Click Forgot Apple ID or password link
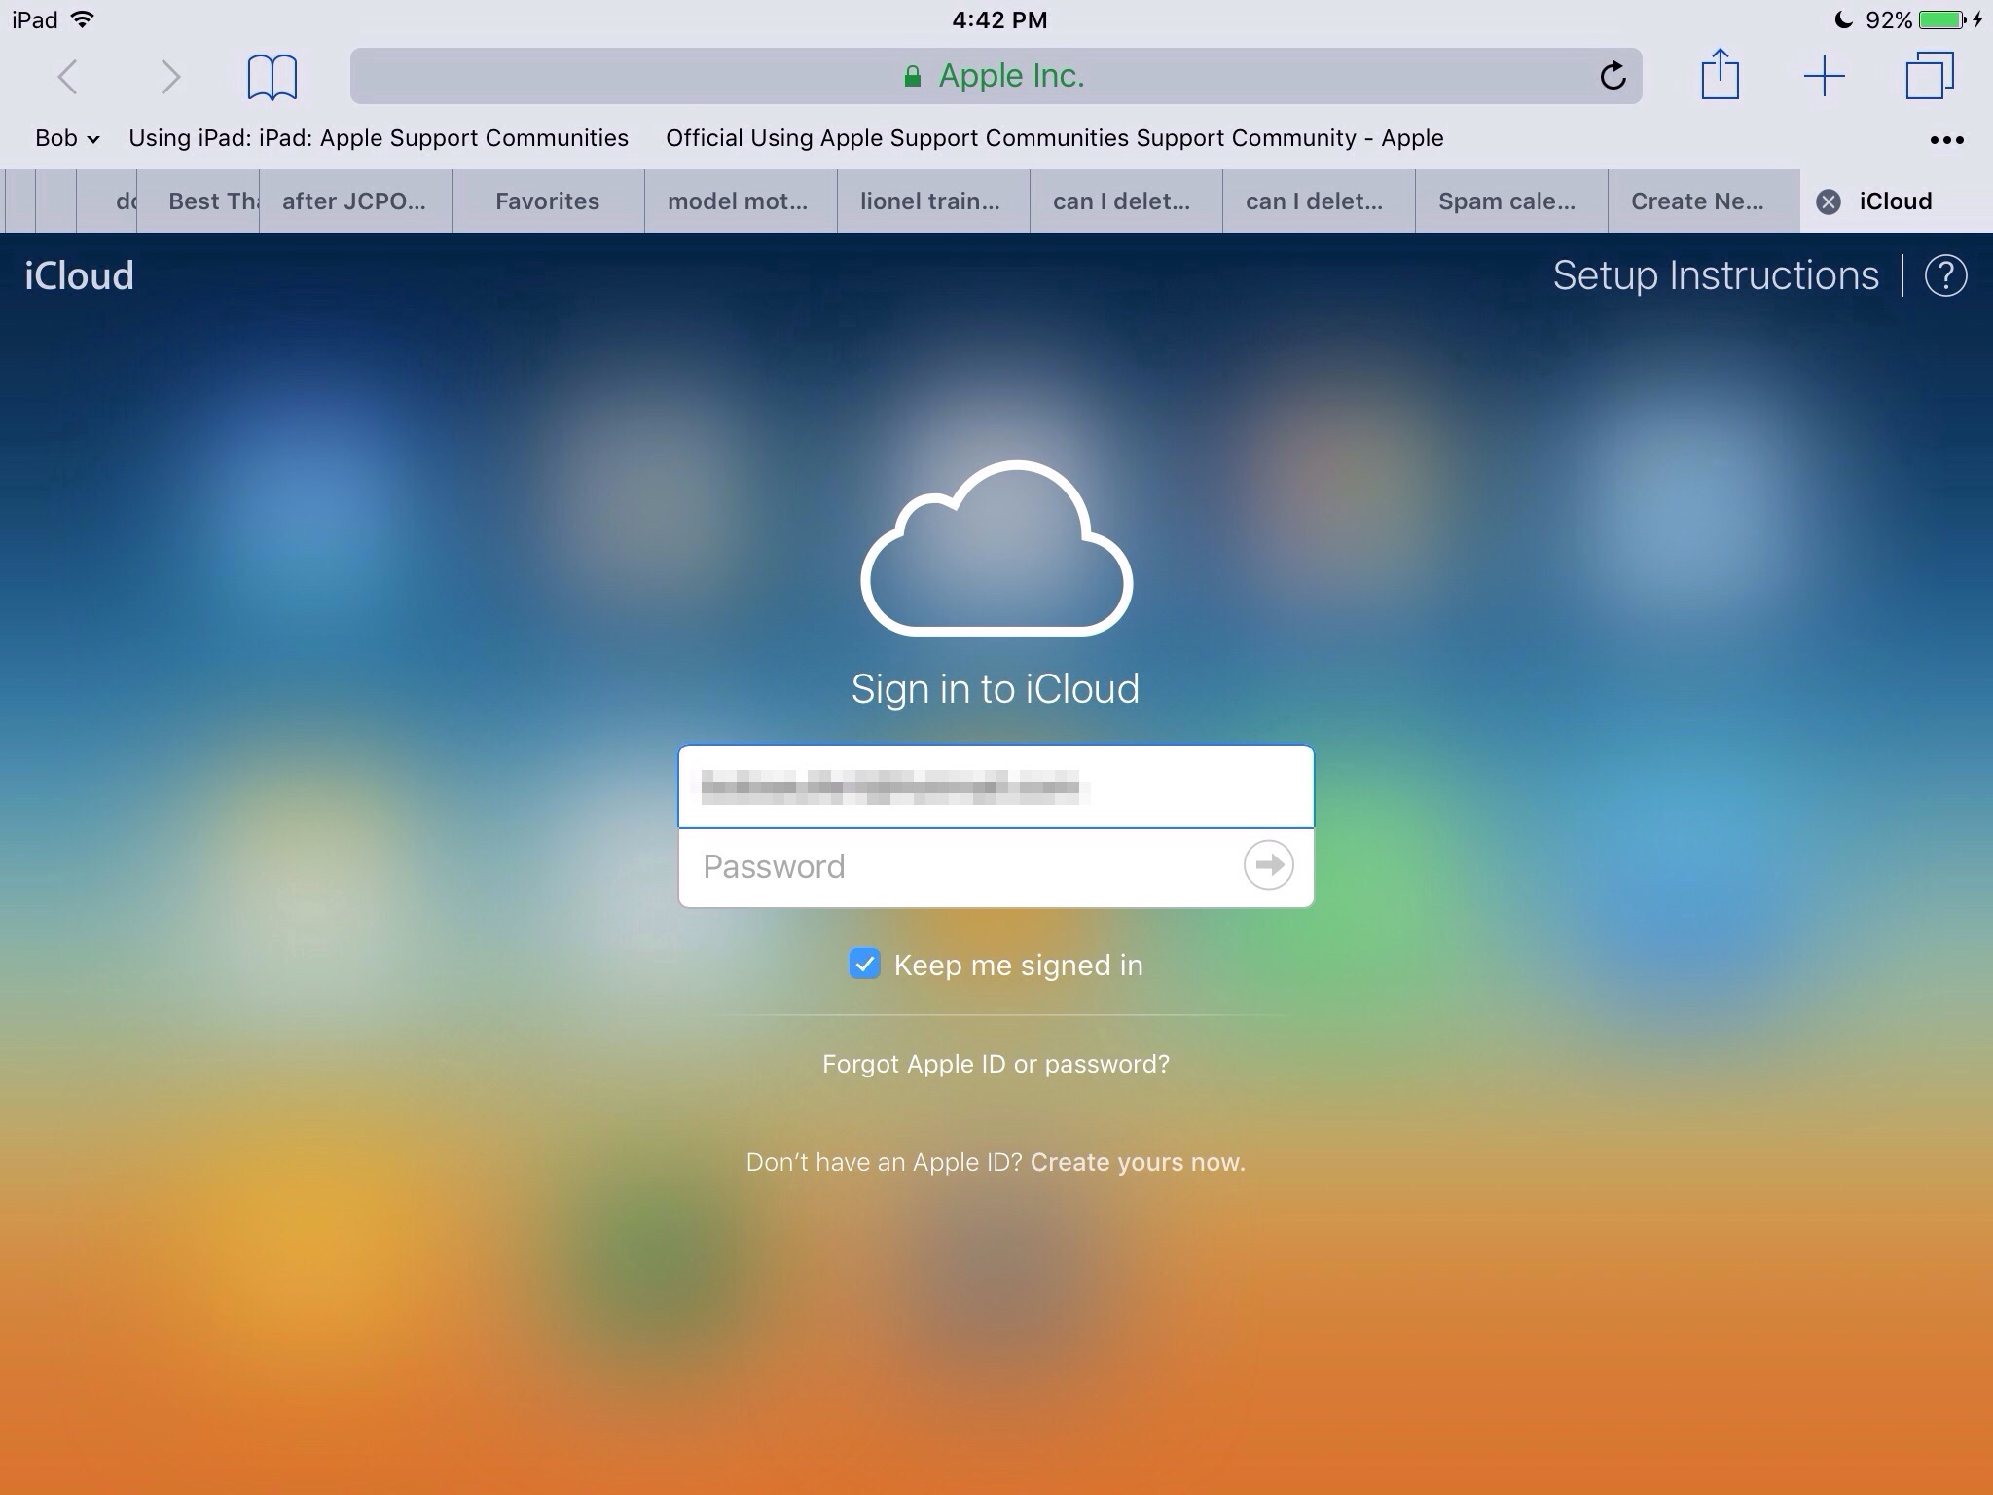This screenshot has height=1495, width=1993. coord(996,1064)
